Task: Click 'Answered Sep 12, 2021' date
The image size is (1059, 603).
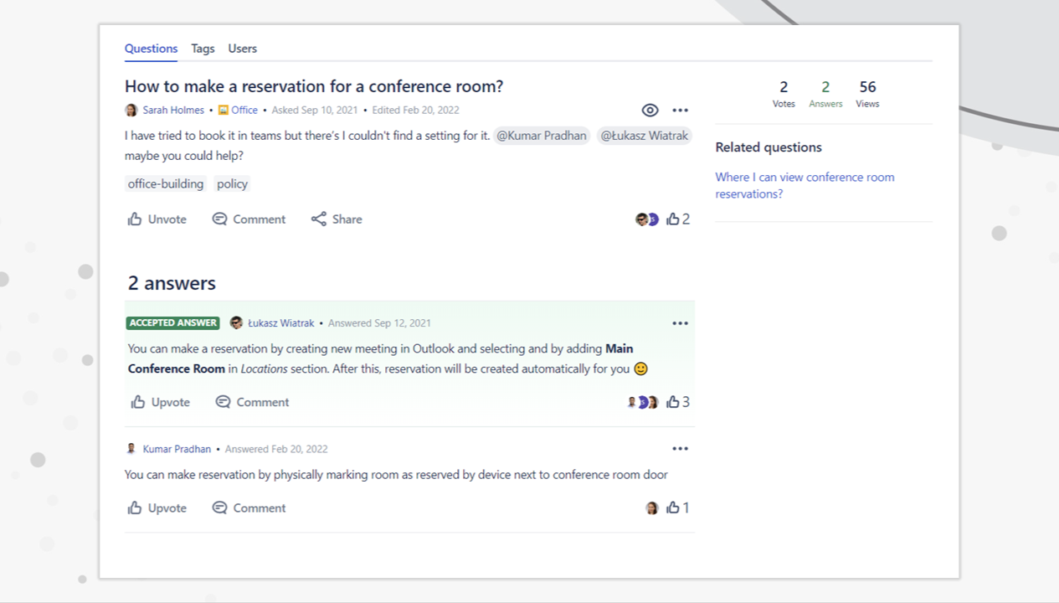Action: 380,323
